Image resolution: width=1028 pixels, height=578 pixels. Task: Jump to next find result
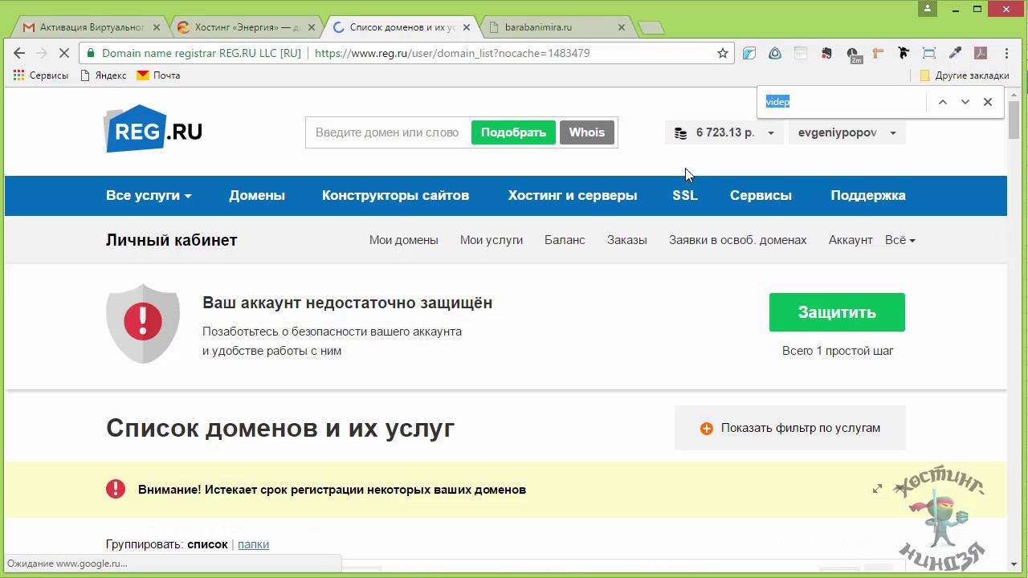(x=965, y=102)
